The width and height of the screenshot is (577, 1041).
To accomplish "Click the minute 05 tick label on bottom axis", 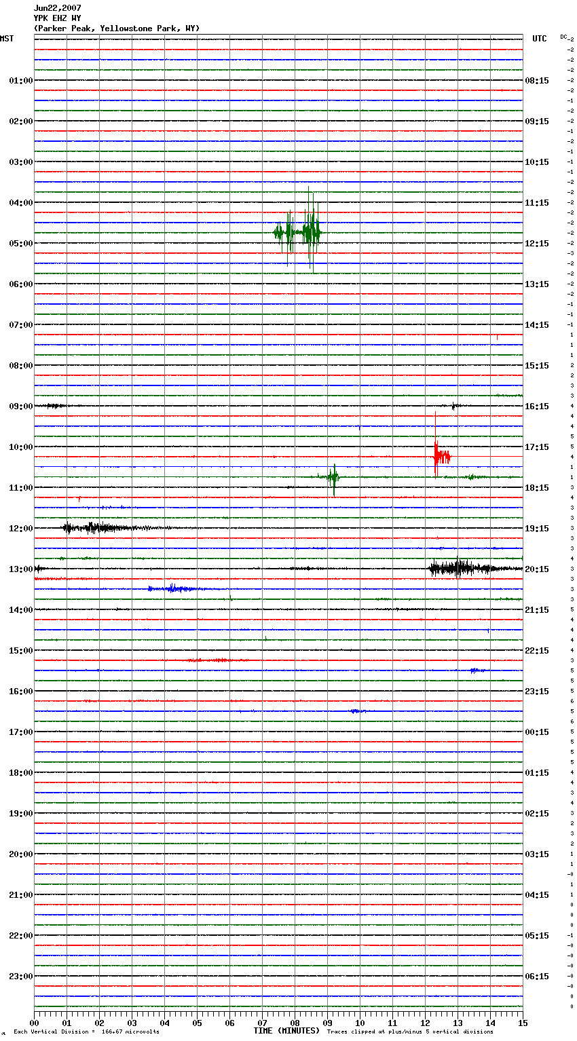I will (197, 1023).
